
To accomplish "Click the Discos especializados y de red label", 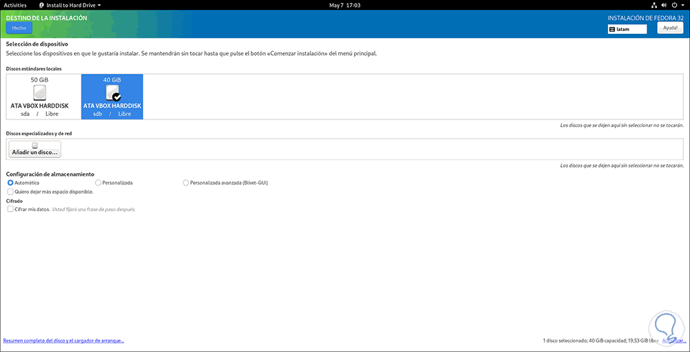I will pyautogui.click(x=39, y=133).
